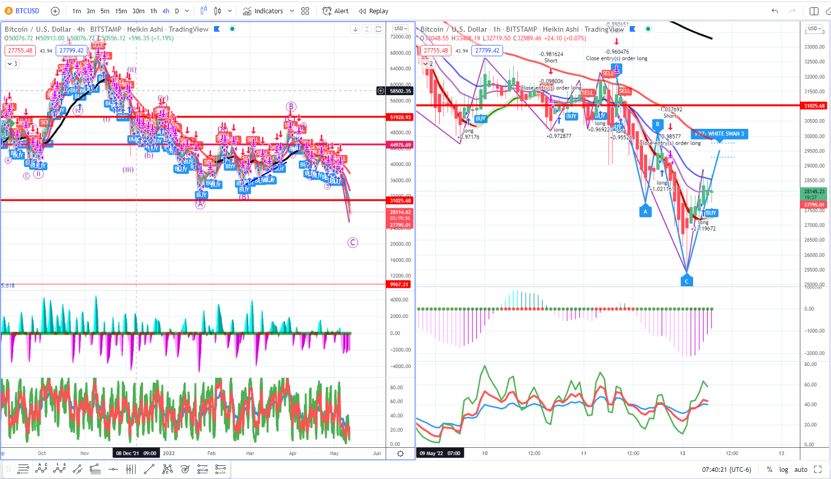The image size is (831, 479).
Task: Create a new Alert
Action: (336, 11)
